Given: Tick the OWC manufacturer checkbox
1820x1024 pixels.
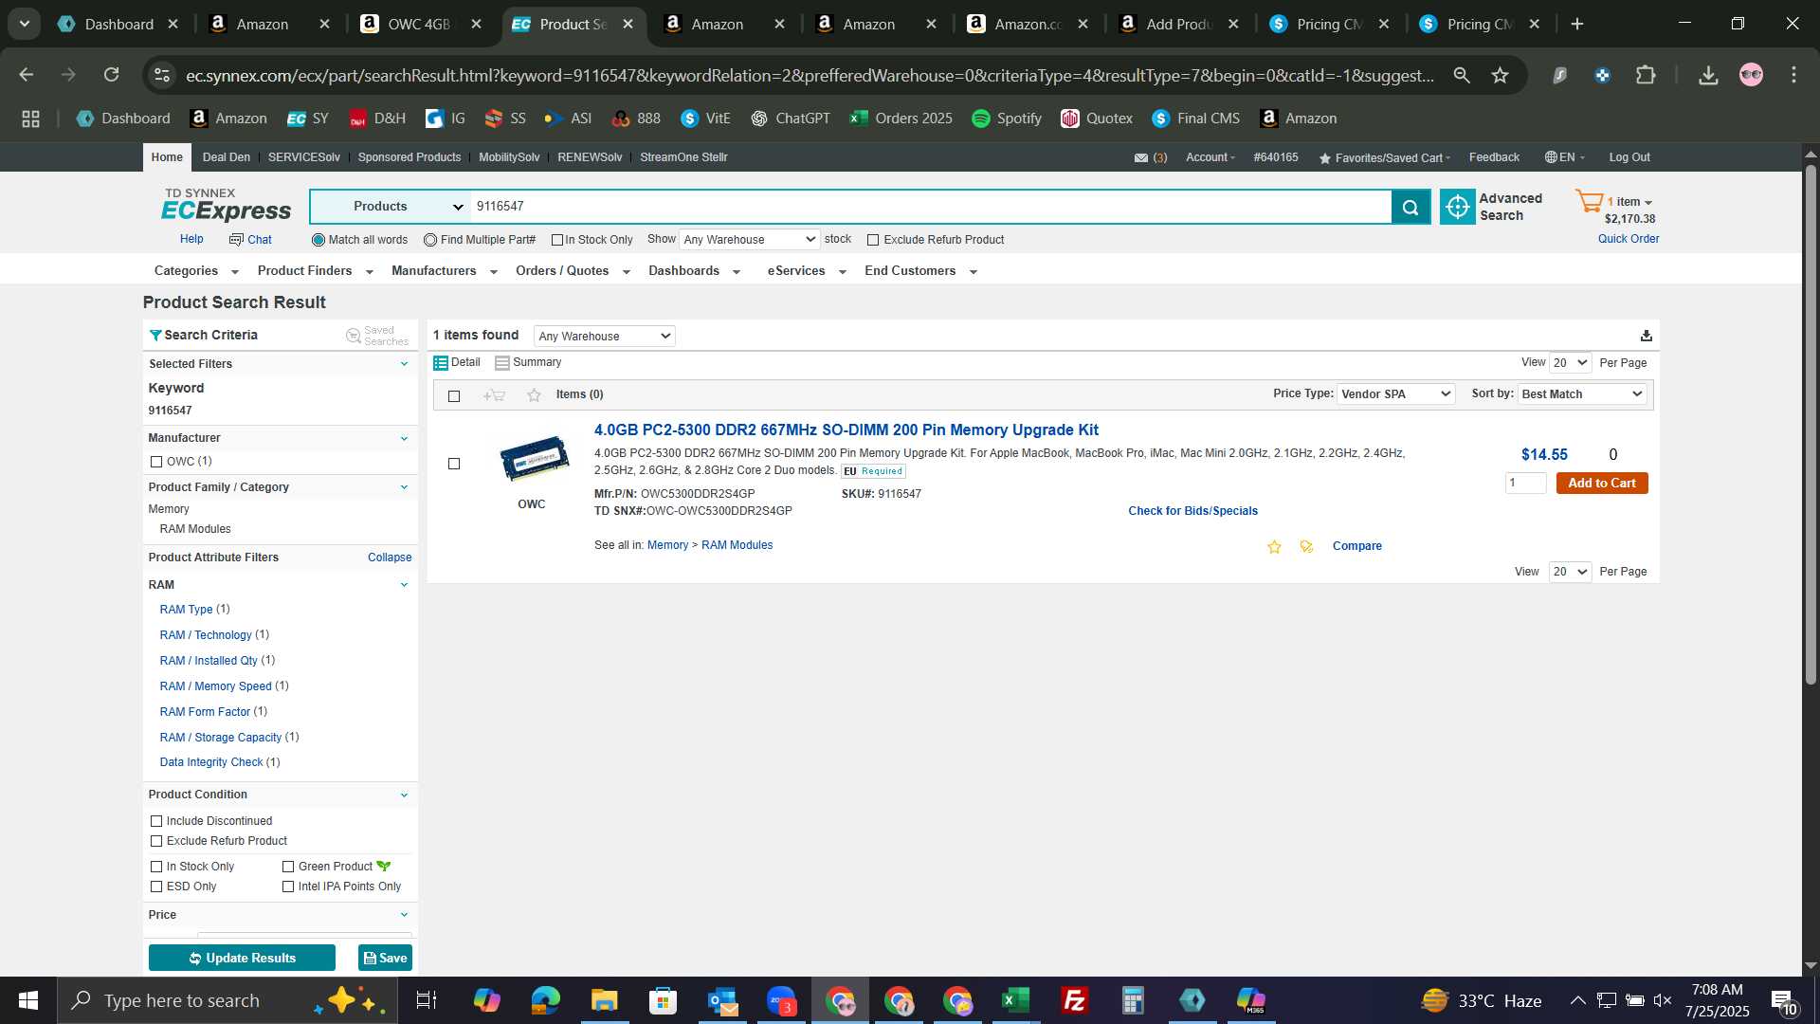Looking at the screenshot, I should [156, 462].
